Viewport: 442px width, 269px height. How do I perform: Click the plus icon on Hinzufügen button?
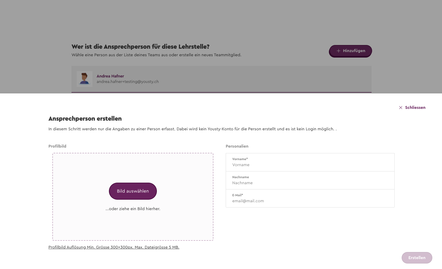338,51
